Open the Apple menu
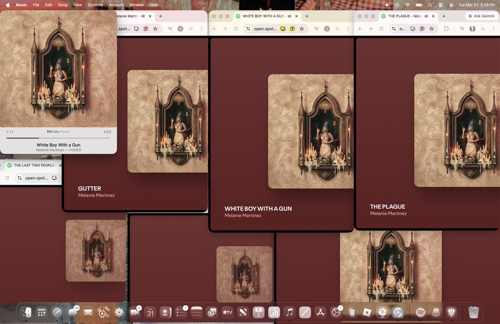Image resolution: width=500 pixels, height=324 pixels. (7, 5)
